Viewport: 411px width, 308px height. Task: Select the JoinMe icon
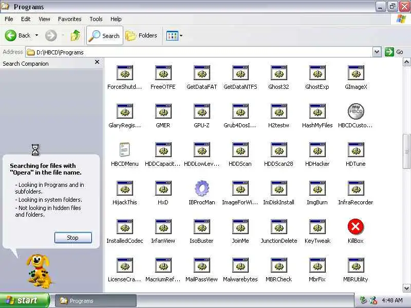coord(240,226)
